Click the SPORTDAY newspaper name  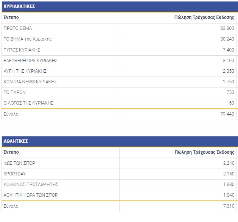point(15,174)
